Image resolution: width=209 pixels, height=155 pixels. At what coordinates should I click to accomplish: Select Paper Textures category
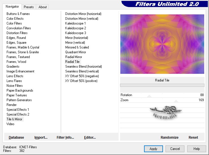[17, 95]
